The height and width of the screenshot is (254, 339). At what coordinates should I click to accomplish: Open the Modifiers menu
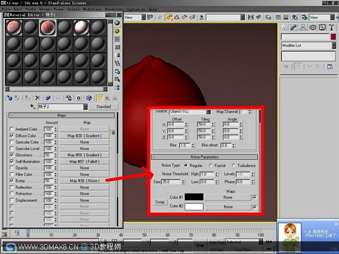[x=92, y=9]
